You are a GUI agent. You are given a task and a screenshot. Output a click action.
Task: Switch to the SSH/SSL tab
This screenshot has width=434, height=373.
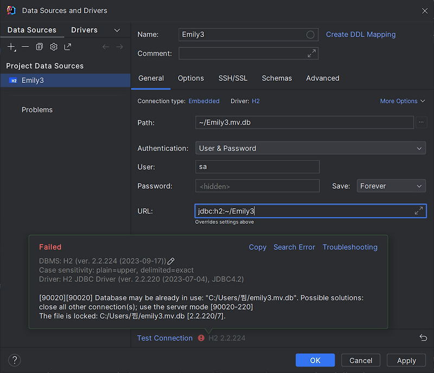tap(233, 78)
